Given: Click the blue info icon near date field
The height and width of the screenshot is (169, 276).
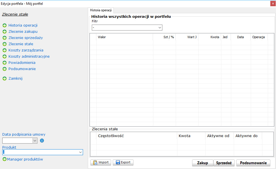Looking at the screenshot, I should click(42, 140).
